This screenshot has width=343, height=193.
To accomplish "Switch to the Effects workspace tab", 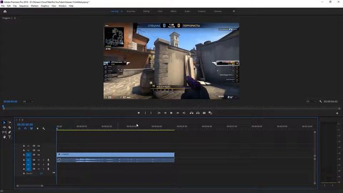I will click(x=174, y=11).
